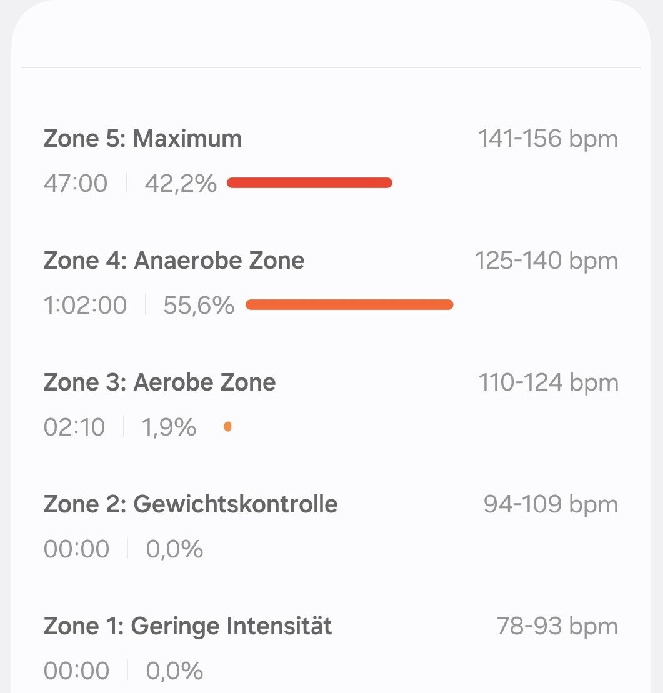Tap the small orange Zone 3 dot
The width and height of the screenshot is (663, 693).
pyautogui.click(x=227, y=427)
